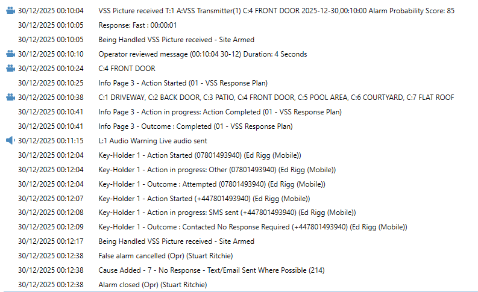The height and width of the screenshot is (292, 478).
Task: Select Key-Holder 1 Action in progress: Other row
Action: click(208, 169)
